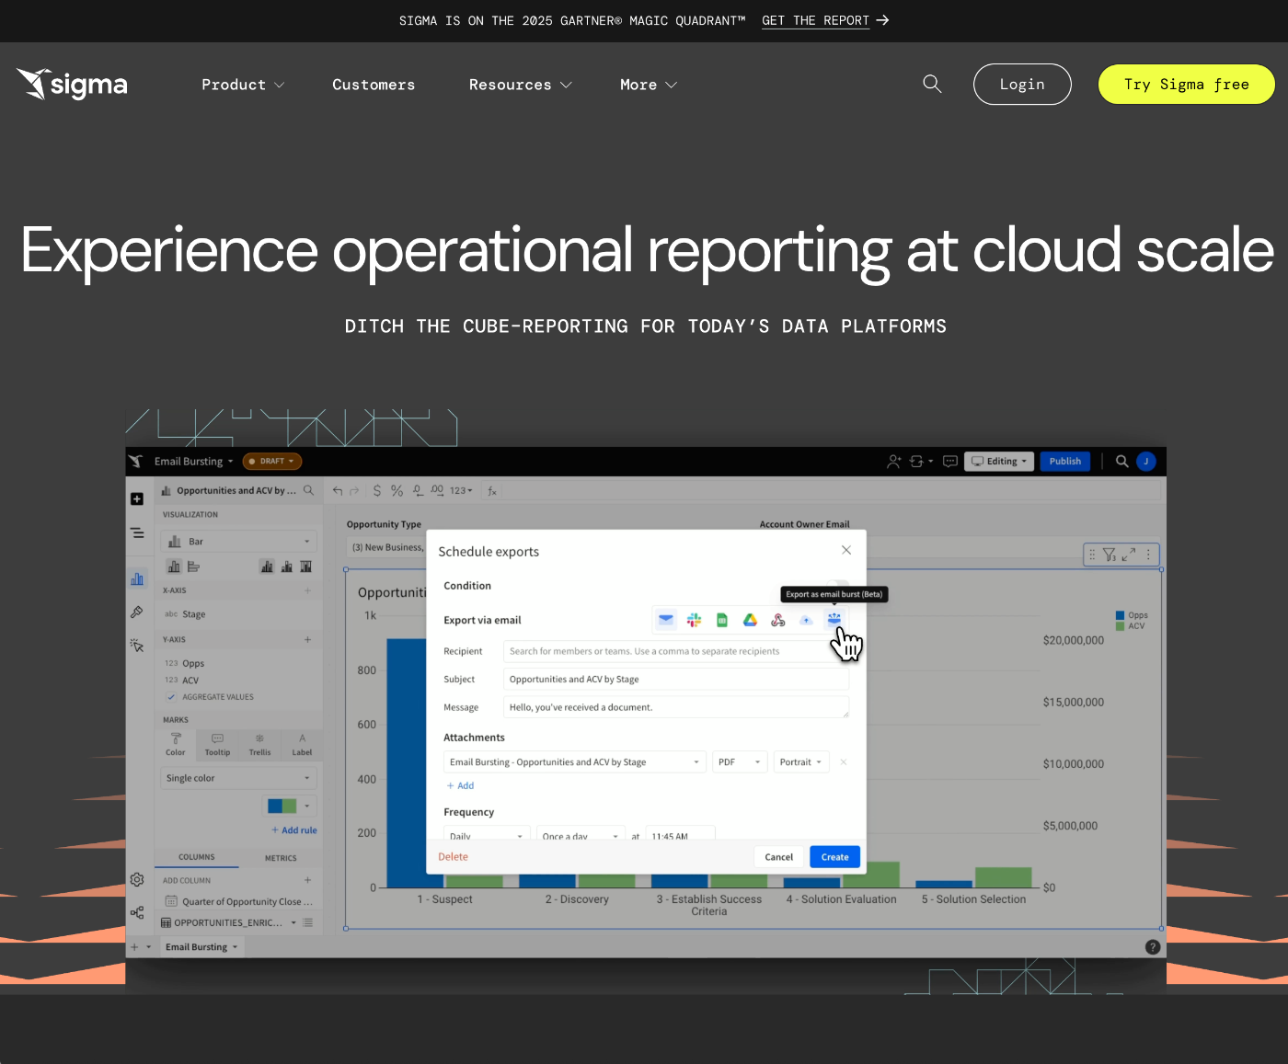Screen dimensions: 1288x1064
Task: Search within the Opportunities and ACV panel
Action: 309,491
